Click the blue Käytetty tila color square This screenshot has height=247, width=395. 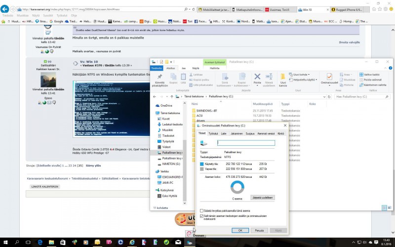(202, 164)
